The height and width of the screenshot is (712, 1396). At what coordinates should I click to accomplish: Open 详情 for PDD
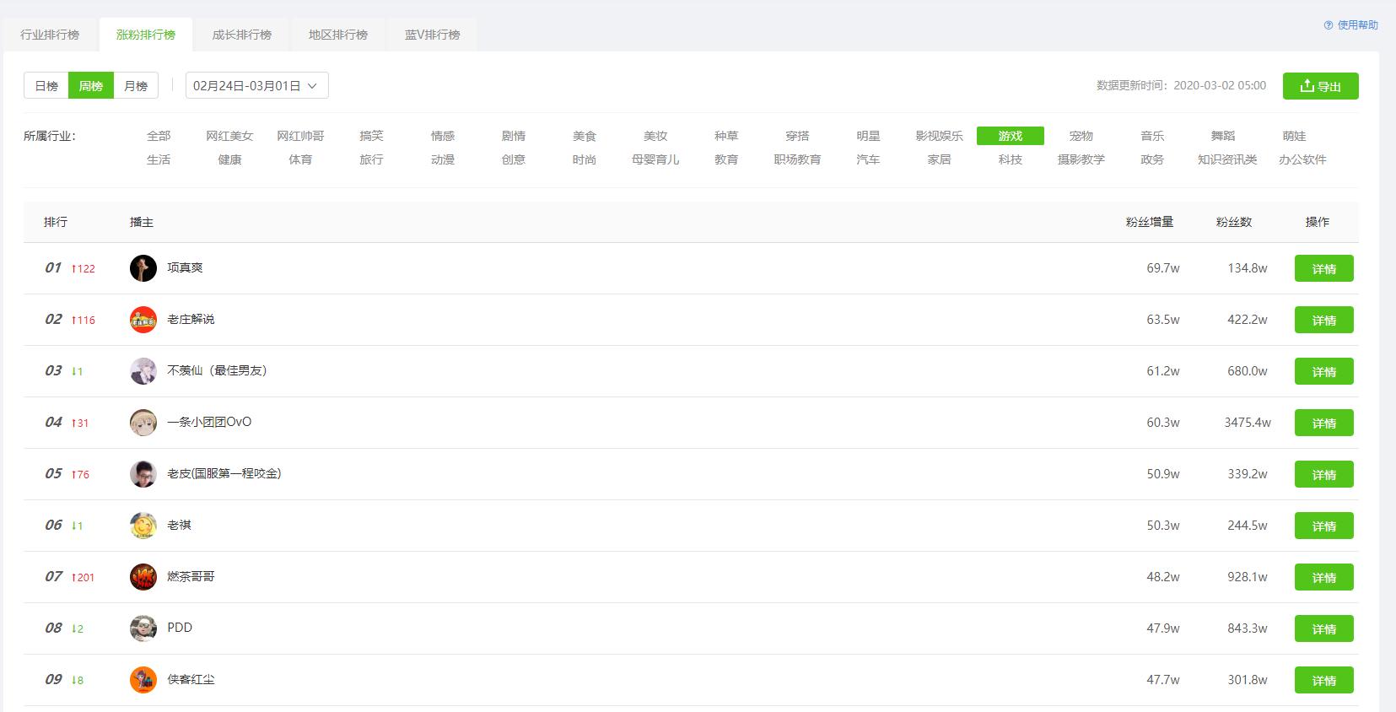point(1324,629)
